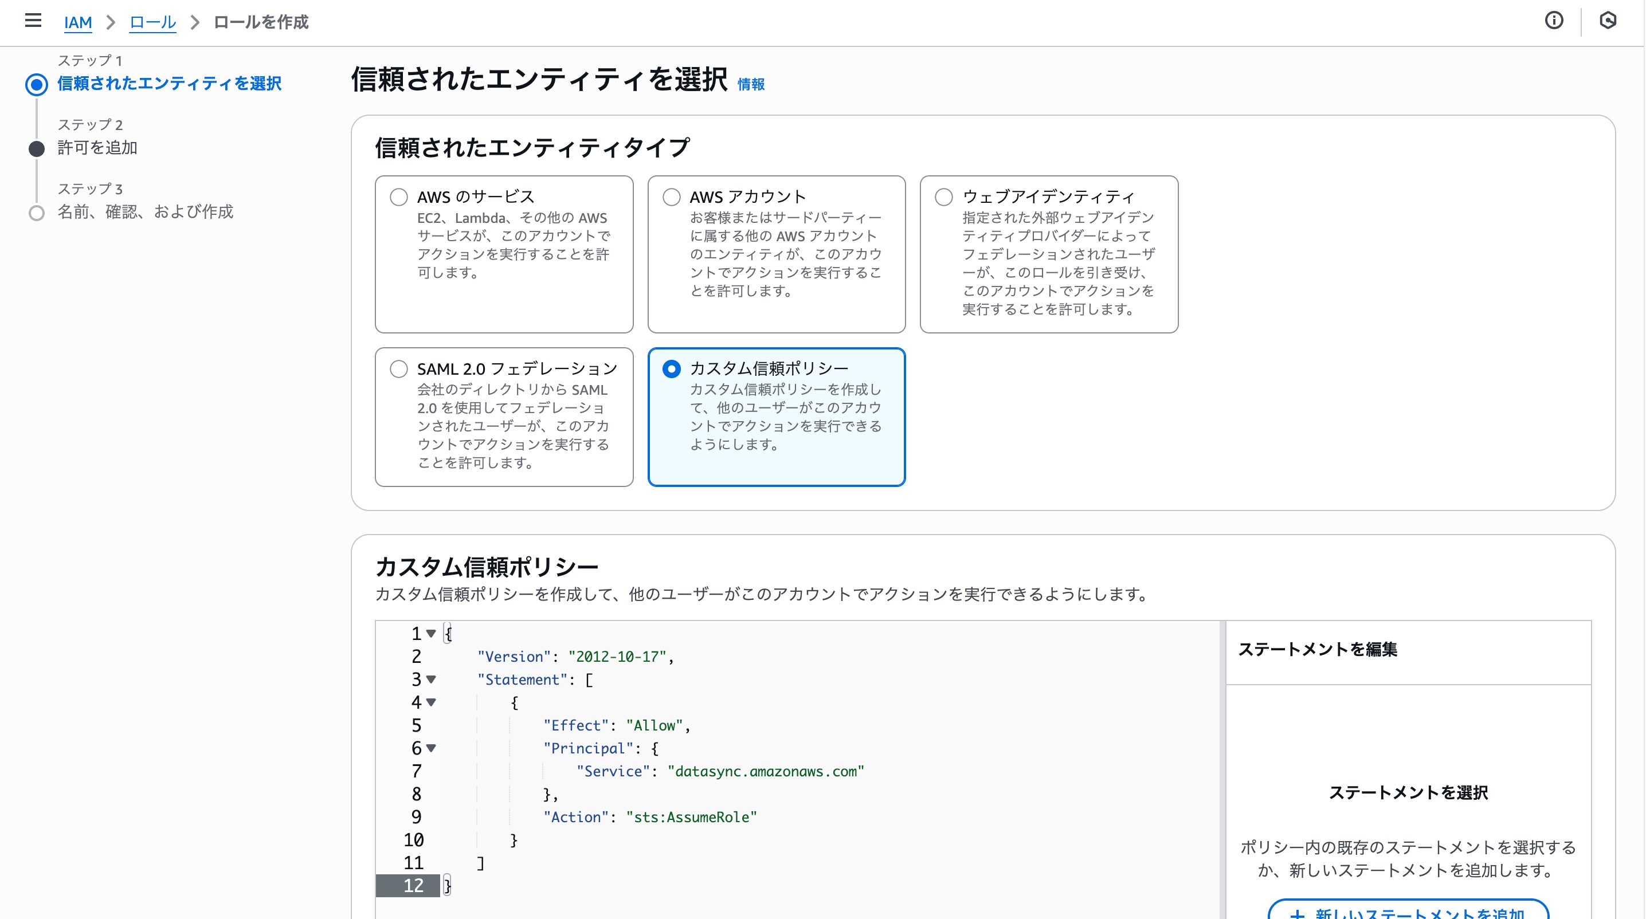Open the hamburger navigation menu

33,21
